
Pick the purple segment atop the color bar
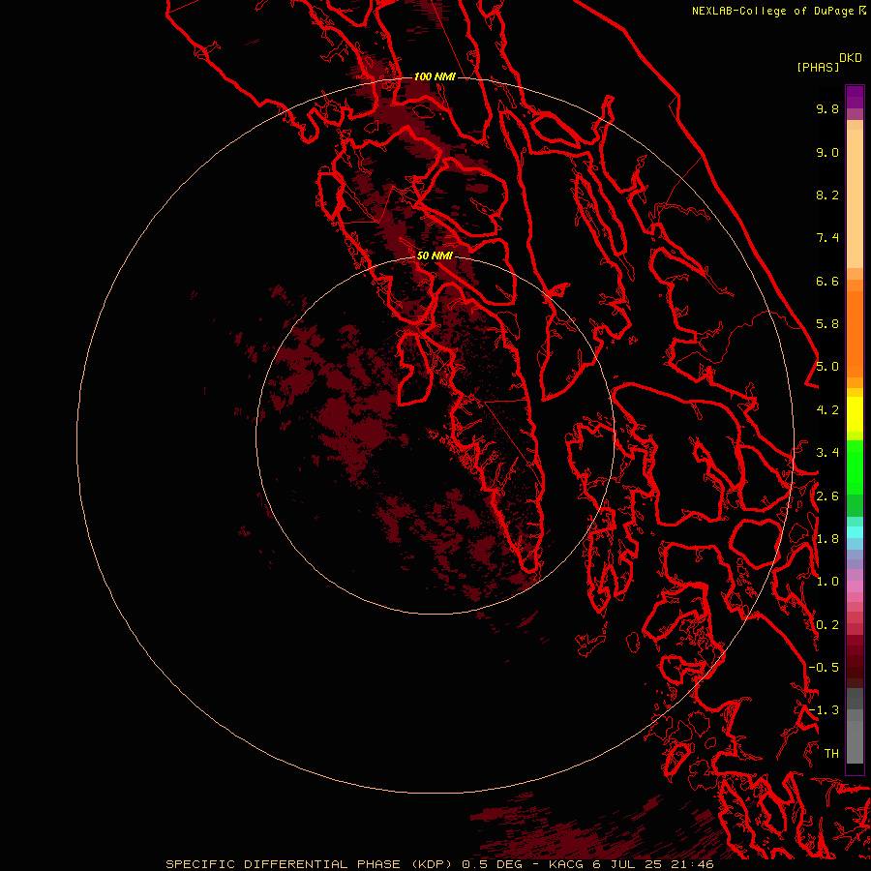pos(855,97)
